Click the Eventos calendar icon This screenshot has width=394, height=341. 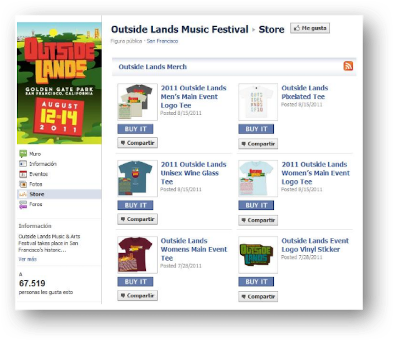pyautogui.click(x=23, y=174)
